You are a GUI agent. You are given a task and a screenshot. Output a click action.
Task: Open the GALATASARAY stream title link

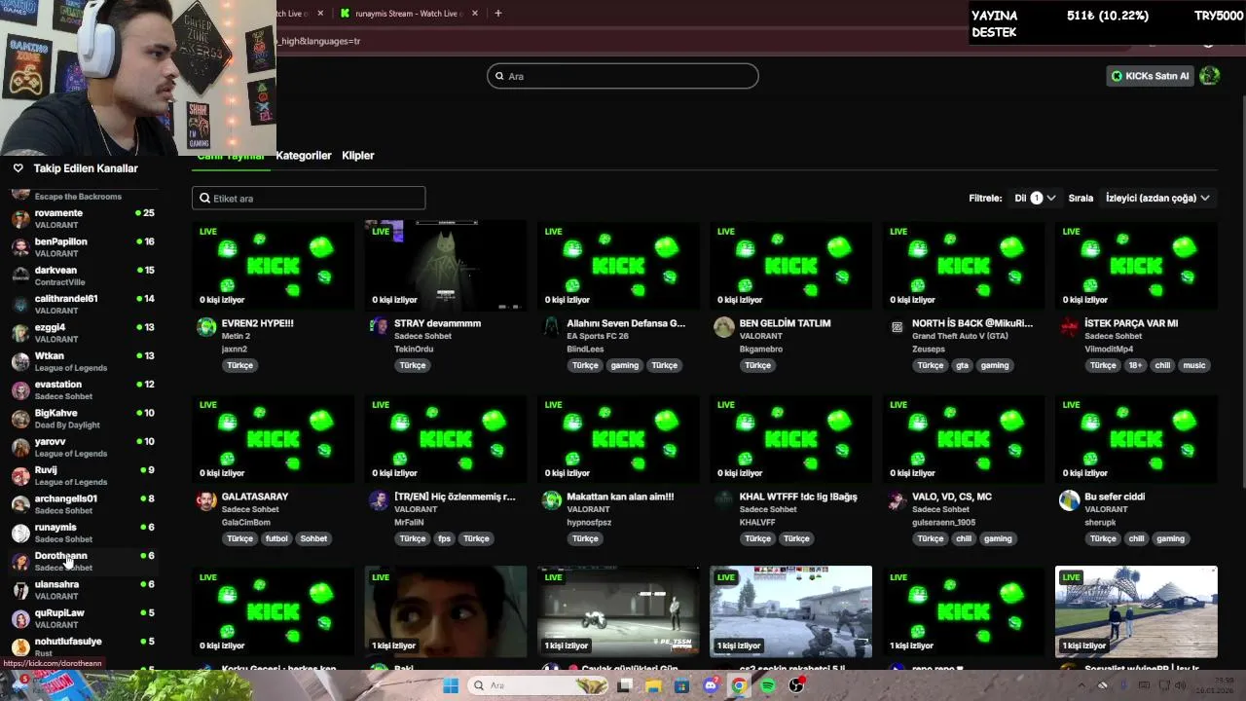click(x=255, y=497)
